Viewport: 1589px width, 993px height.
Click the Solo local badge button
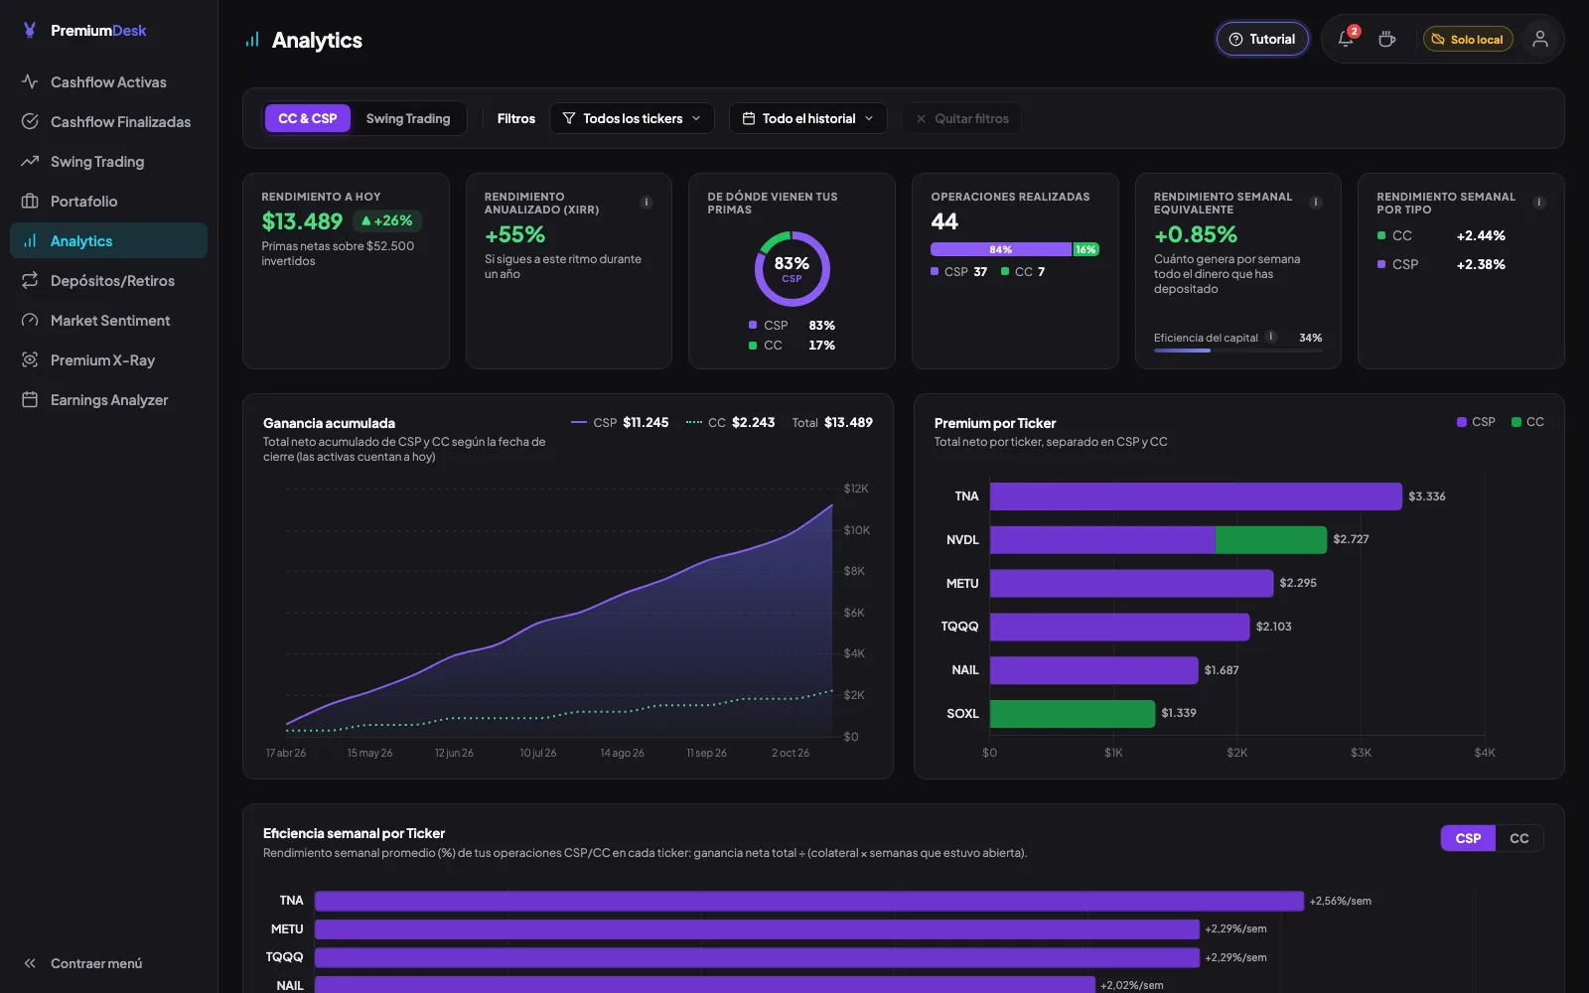click(1468, 40)
